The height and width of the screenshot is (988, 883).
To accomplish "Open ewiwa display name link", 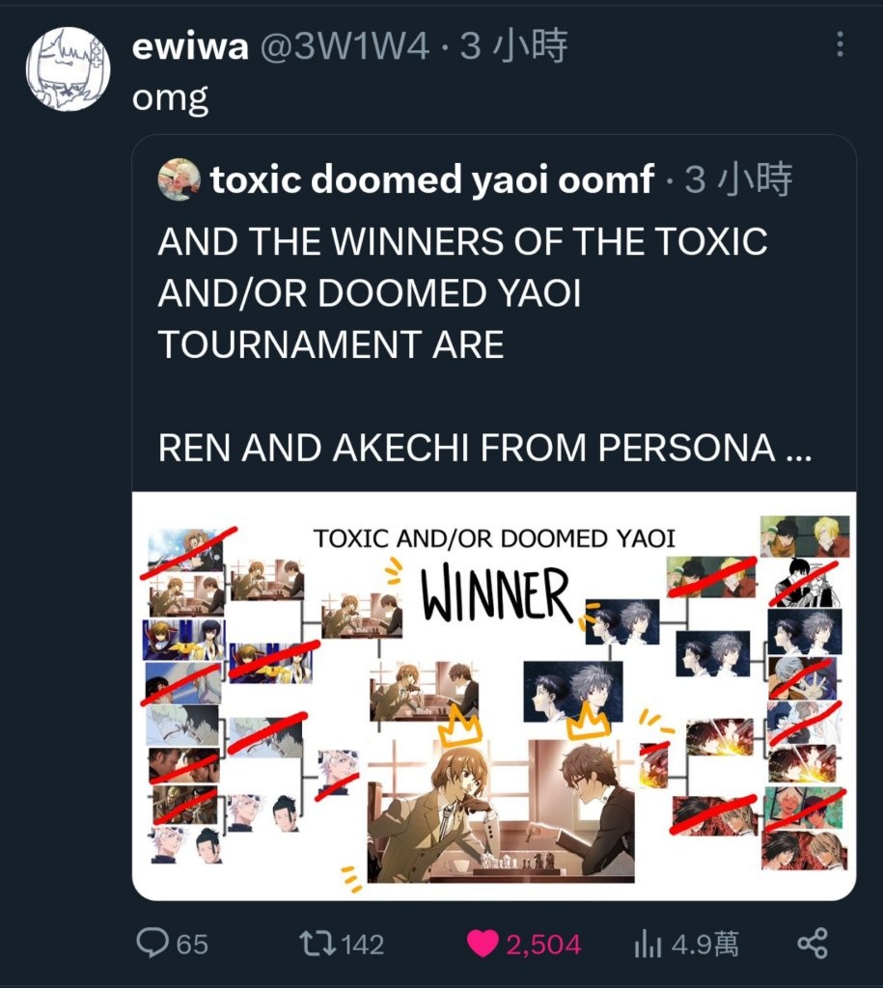I will tap(190, 46).
